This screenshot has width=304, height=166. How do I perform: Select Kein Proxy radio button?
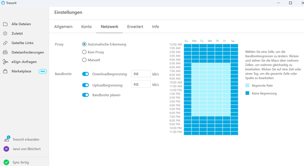tap(84, 52)
